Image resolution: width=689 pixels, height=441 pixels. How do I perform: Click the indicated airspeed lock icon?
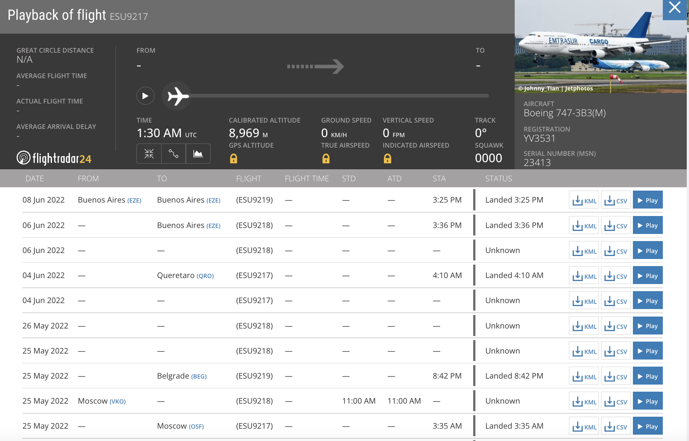pos(388,159)
